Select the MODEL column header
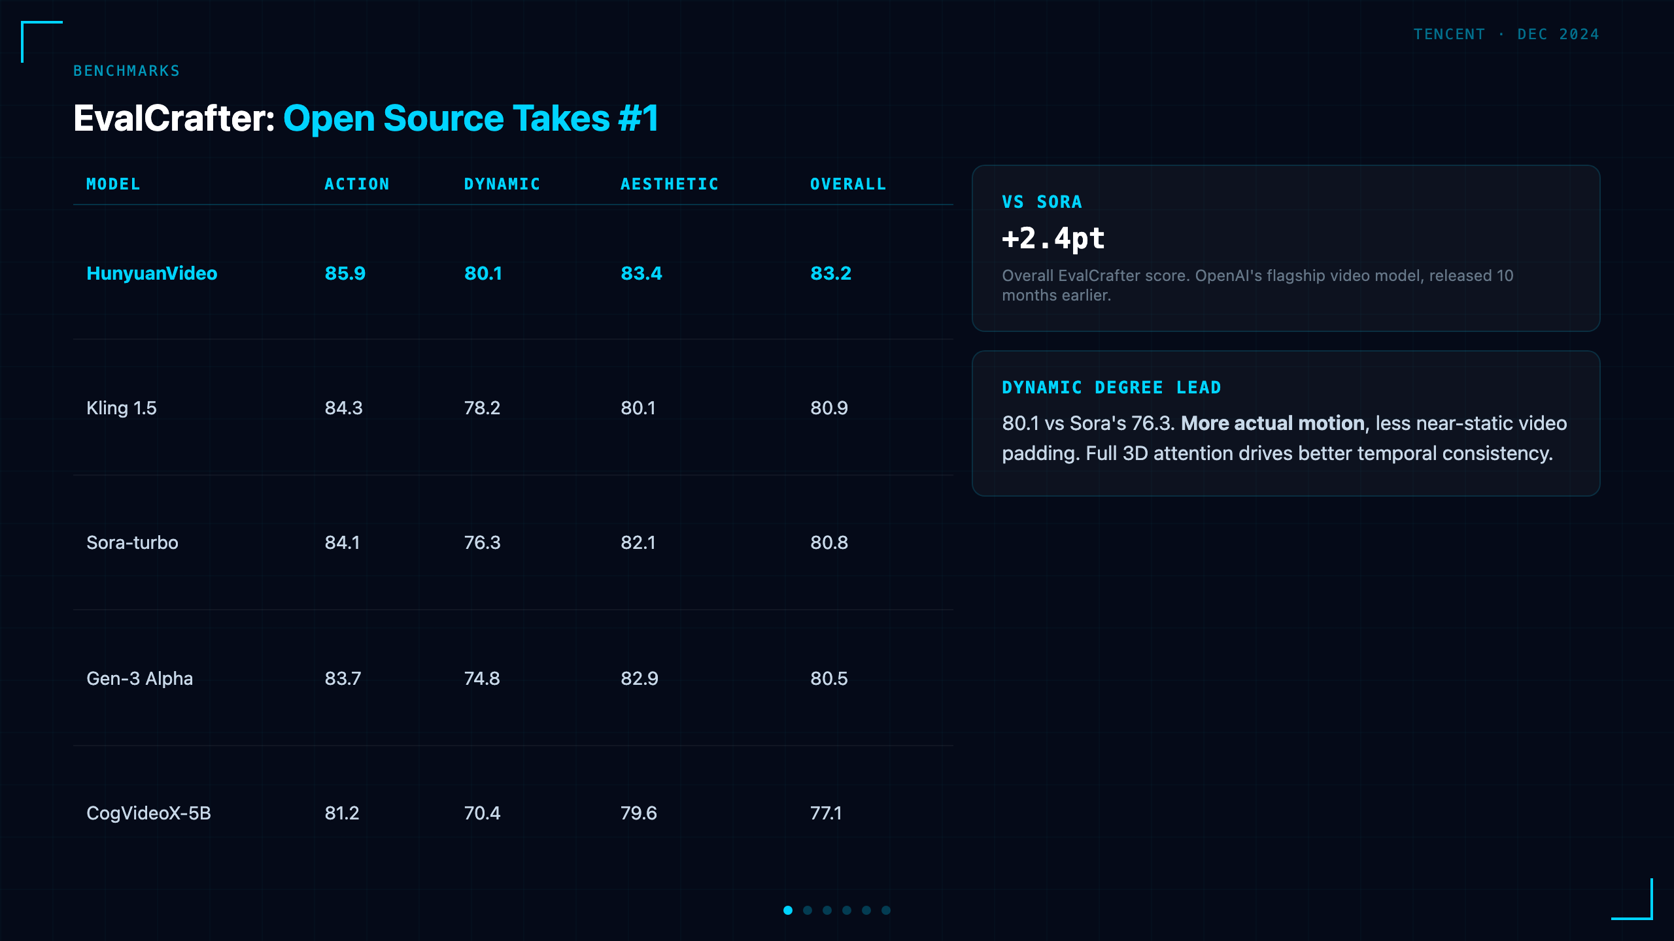The image size is (1674, 941). point(113,184)
